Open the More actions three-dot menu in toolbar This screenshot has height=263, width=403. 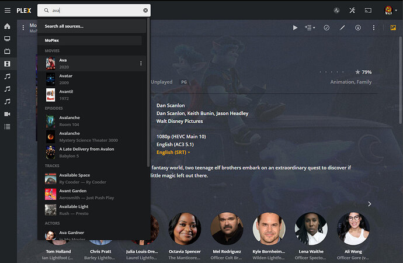coord(374,27)
